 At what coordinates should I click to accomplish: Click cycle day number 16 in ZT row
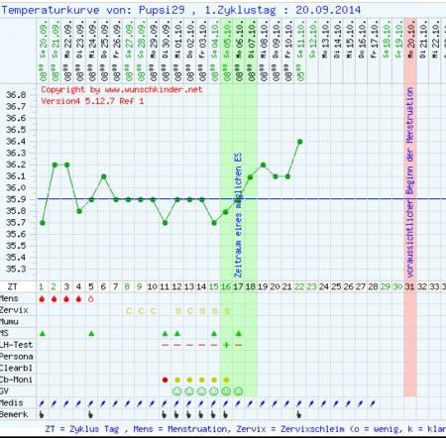click(x=226, y=286)
